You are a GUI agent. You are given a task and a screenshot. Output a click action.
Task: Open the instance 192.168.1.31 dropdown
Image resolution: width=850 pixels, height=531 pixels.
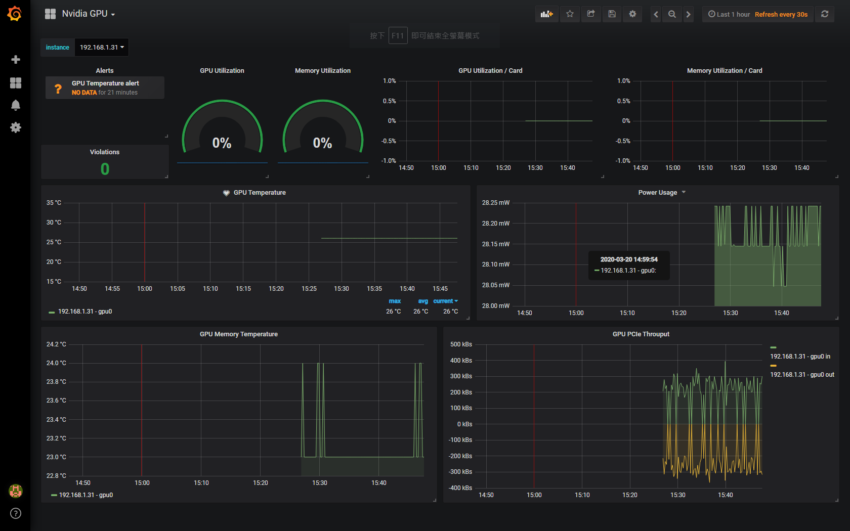(x=102, y=48)
